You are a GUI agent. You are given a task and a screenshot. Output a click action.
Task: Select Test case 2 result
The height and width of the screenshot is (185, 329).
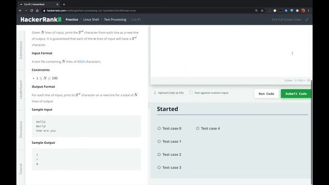tap(169, 154)
